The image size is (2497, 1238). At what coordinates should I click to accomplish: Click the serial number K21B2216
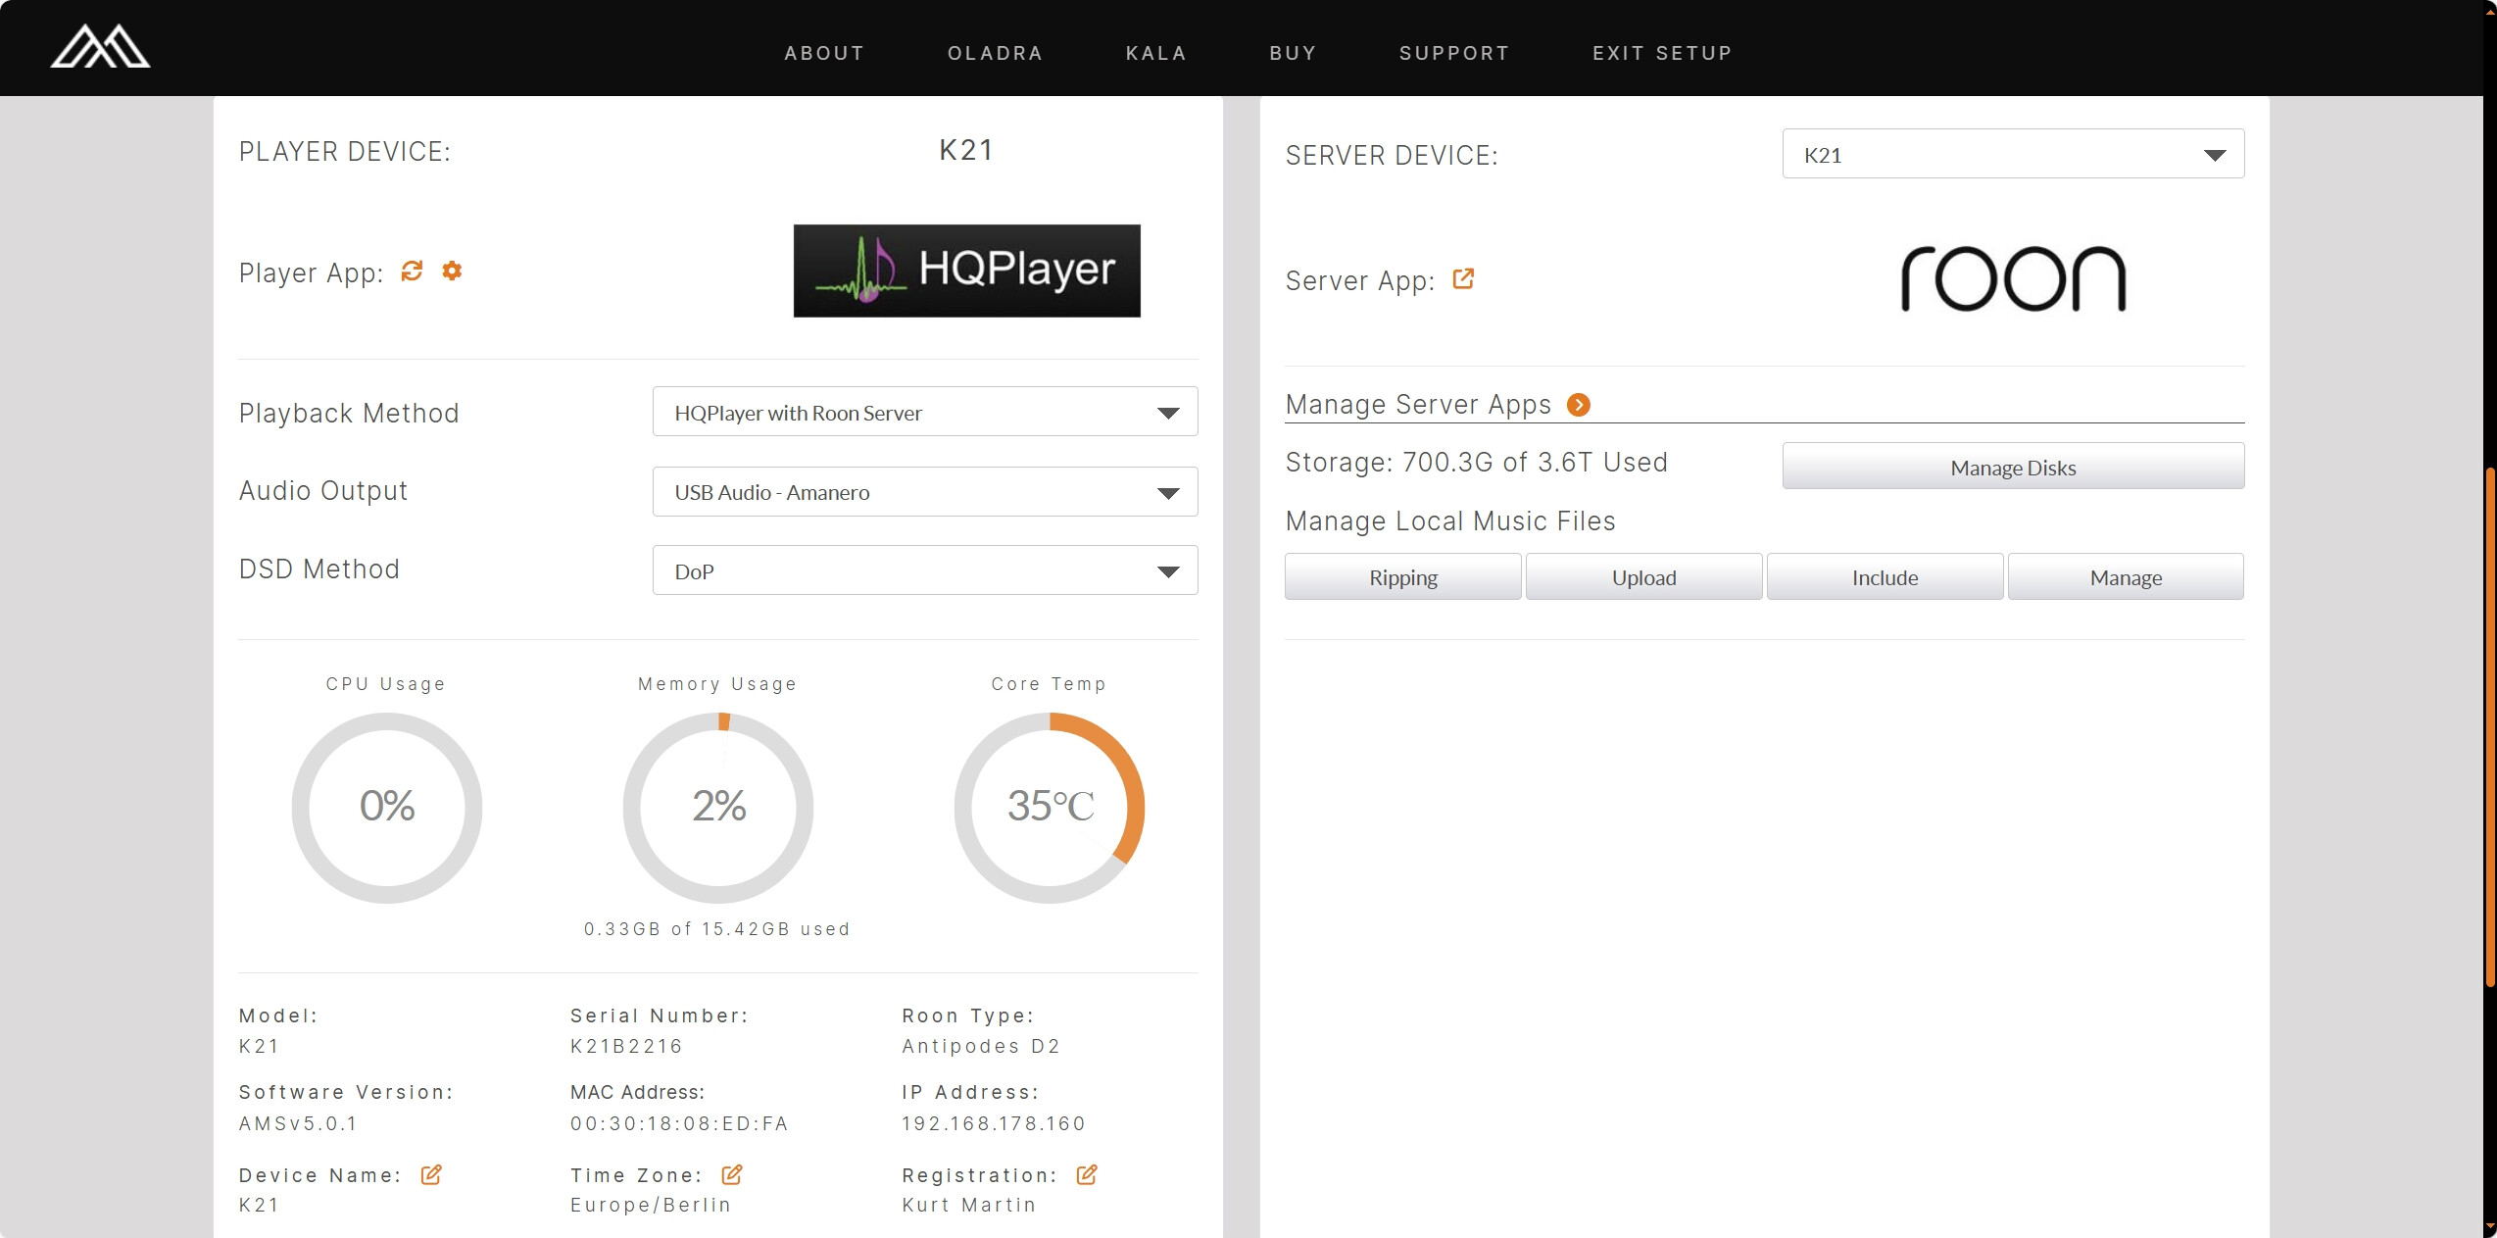(x=626, y=1046)
